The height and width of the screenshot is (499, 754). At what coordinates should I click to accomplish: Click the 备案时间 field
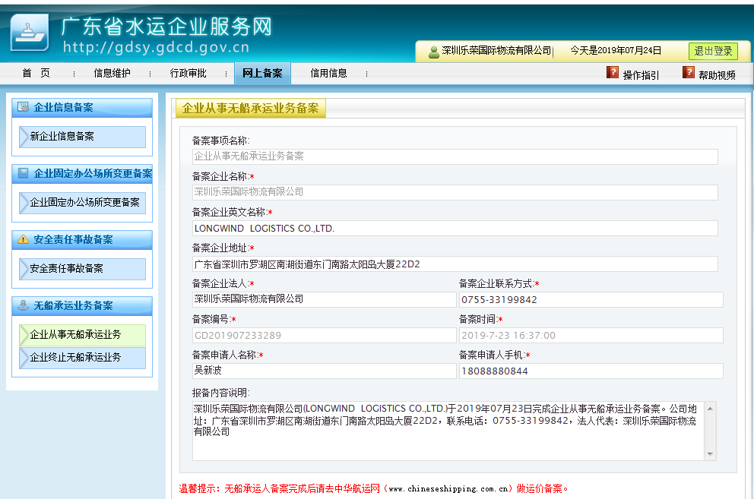tap(591, 335)
